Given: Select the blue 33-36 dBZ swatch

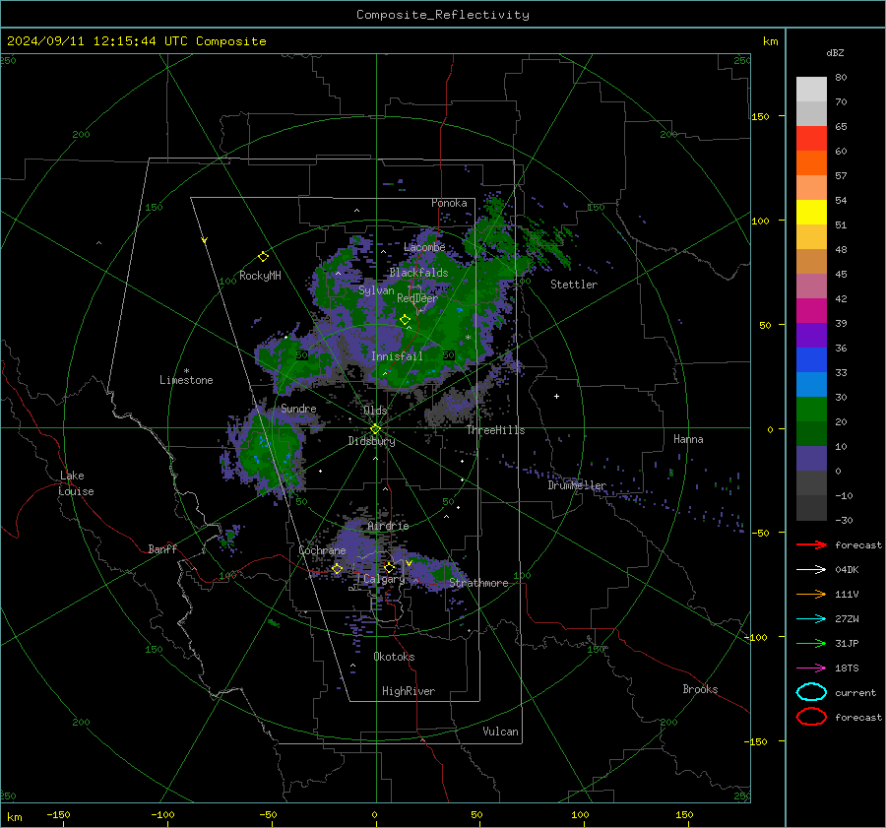Looking at the screenshot, I should (811, 360).
